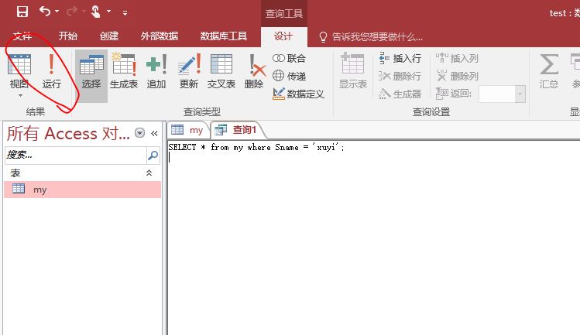Click the 告诉我您想要做什么 search box
This screenshot has height=335, width=580.
(x=371, y=36)
